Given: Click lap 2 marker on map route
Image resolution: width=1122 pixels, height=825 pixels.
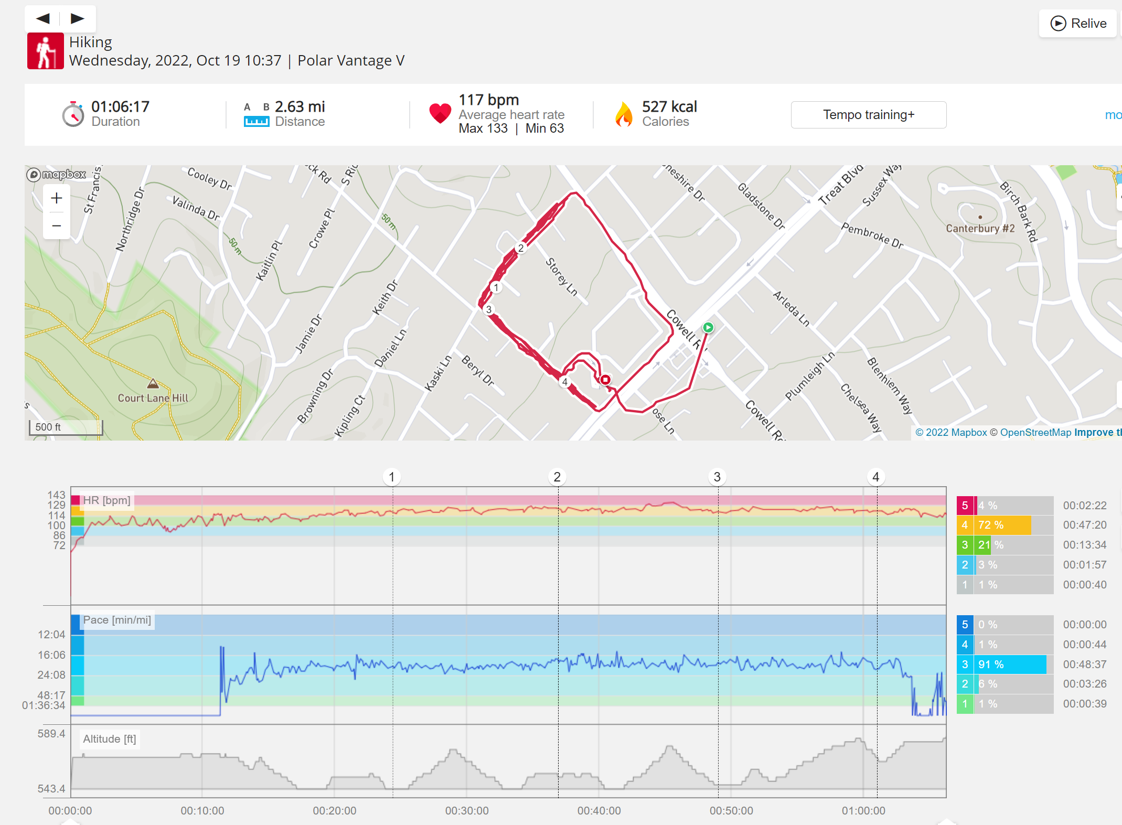Looking at the screenshot, I should click(x=521, y=249).
